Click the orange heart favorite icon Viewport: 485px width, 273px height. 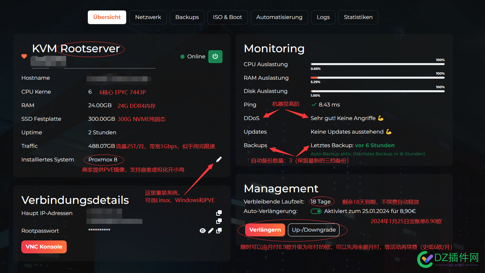tap(24, 56)
